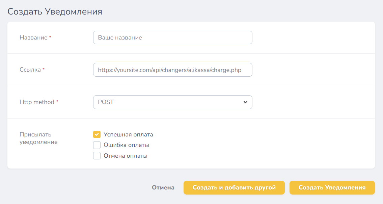The width and height of the screenshot is (383, 204).
Task: Click the chevron arrow in Http method selector
Action: 245,102
